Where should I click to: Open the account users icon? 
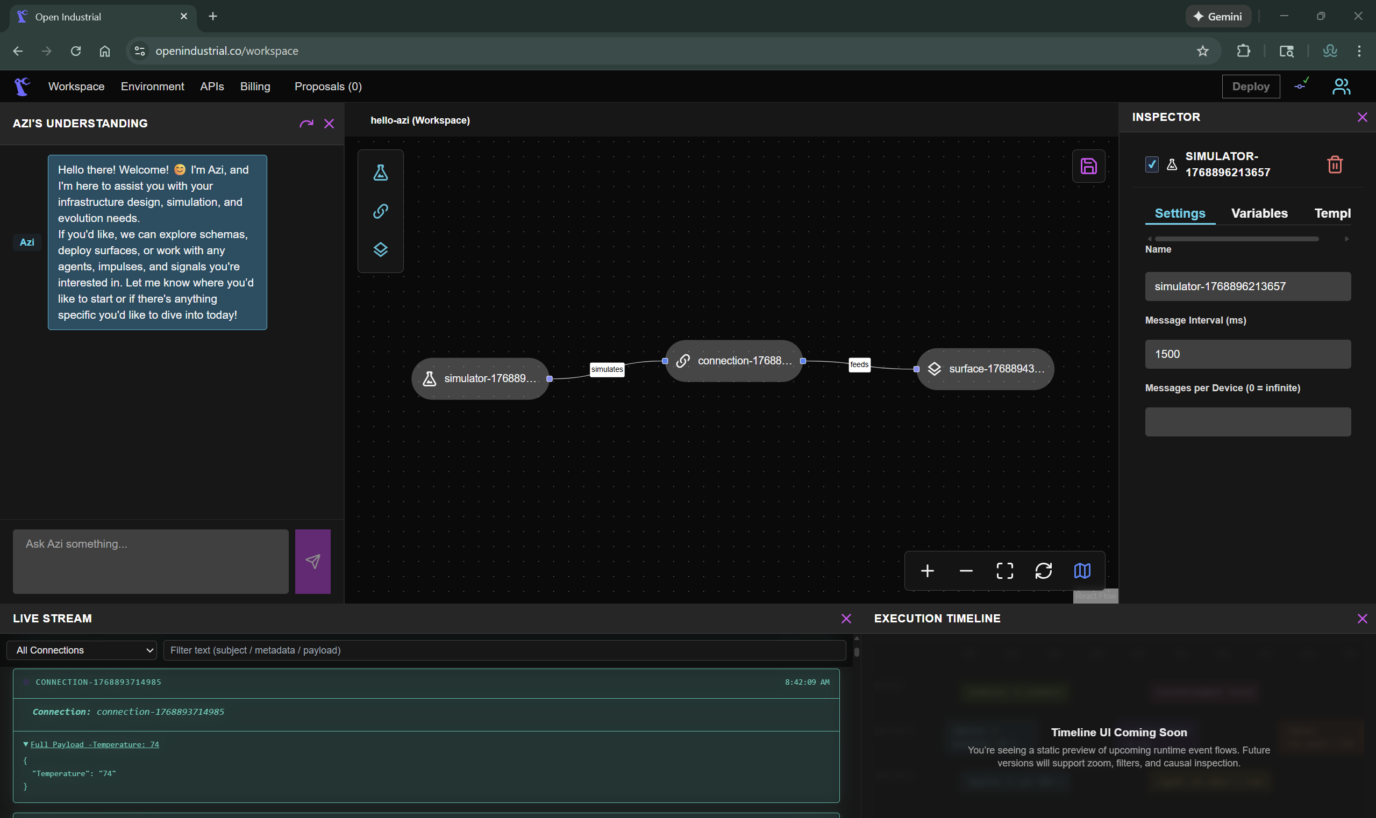[x=1341, y=87]
